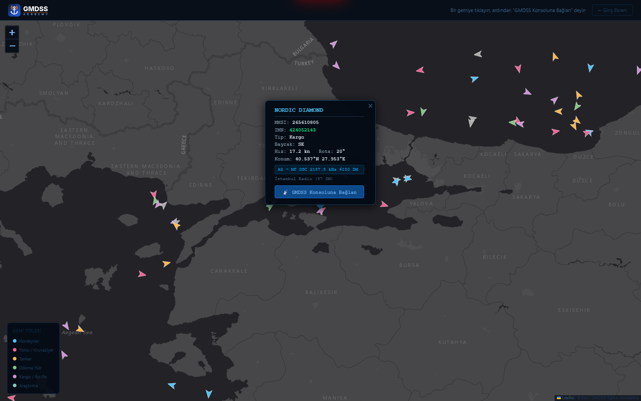Click the Yolcu / Kruvaziyer legend entry

tap(33, 350)
